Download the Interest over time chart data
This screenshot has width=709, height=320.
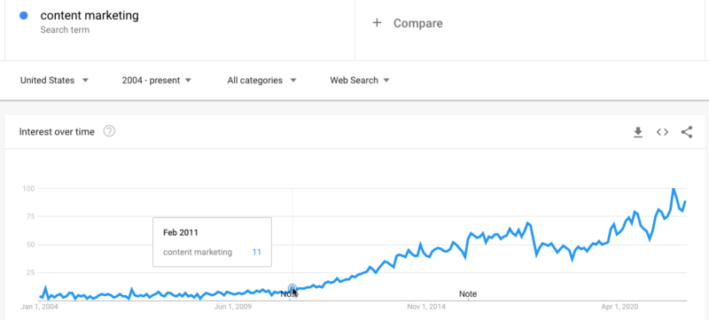tap(638, 132)
